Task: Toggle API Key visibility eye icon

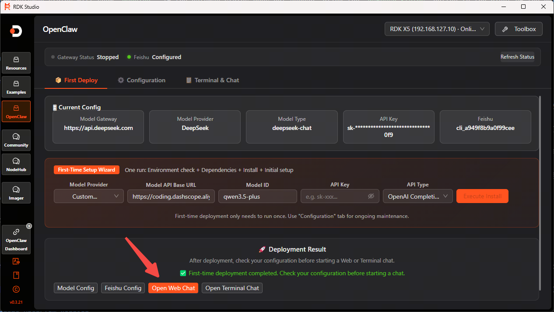Action: [x=371, y=196]
